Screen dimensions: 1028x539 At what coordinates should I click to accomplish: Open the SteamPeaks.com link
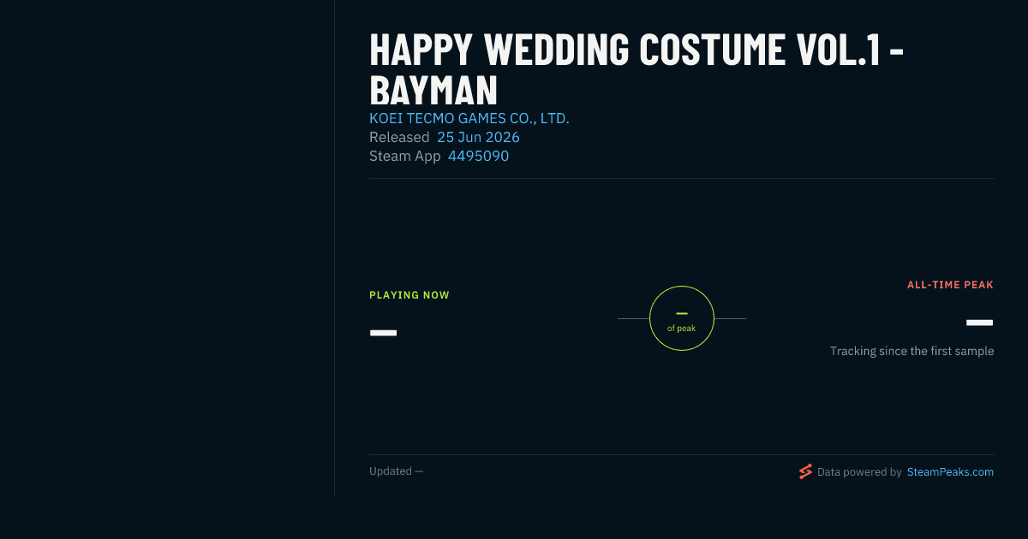pos(950,472)
